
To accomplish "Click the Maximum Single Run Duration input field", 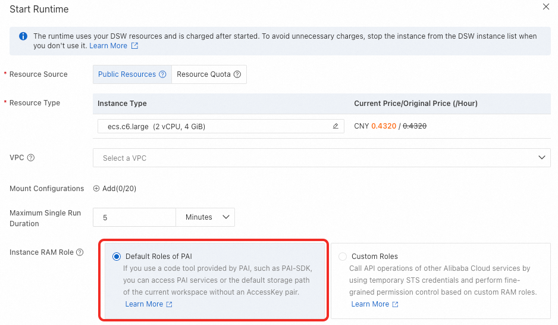I will point(134,217).
